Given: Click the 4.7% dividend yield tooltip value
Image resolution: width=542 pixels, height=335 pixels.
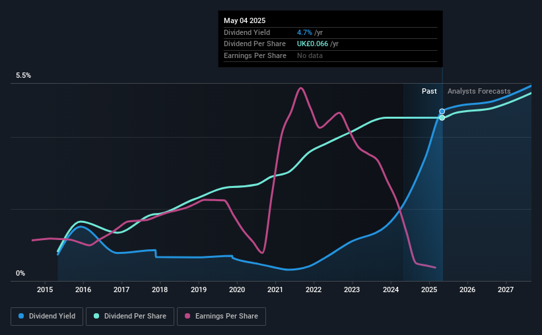Looking at the screenshot, I should pos(304,32).
